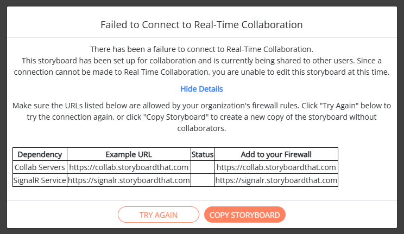Click signalr URL in the firewall column
Viewport: 404px width, 234px height.
(x=276, y=180)
